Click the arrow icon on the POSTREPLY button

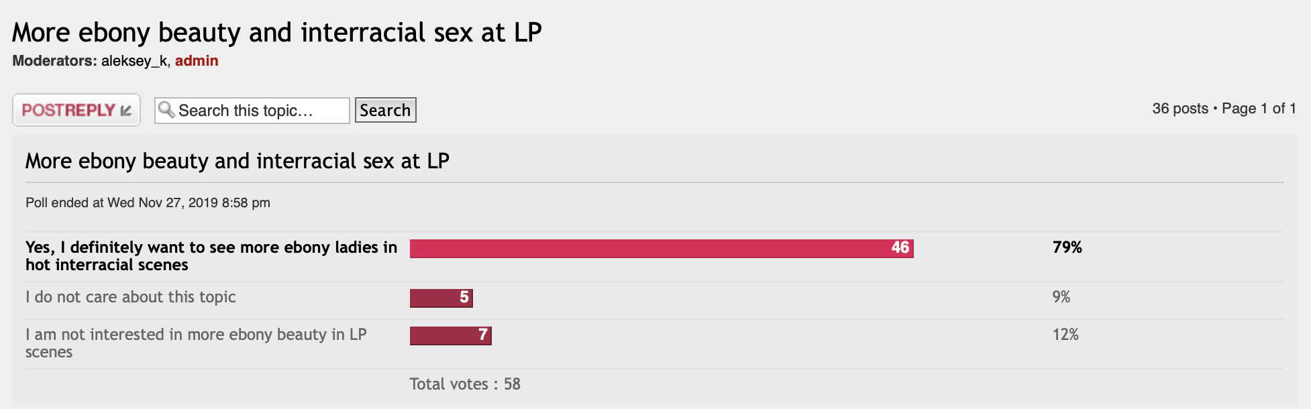(x=126, y=111)
